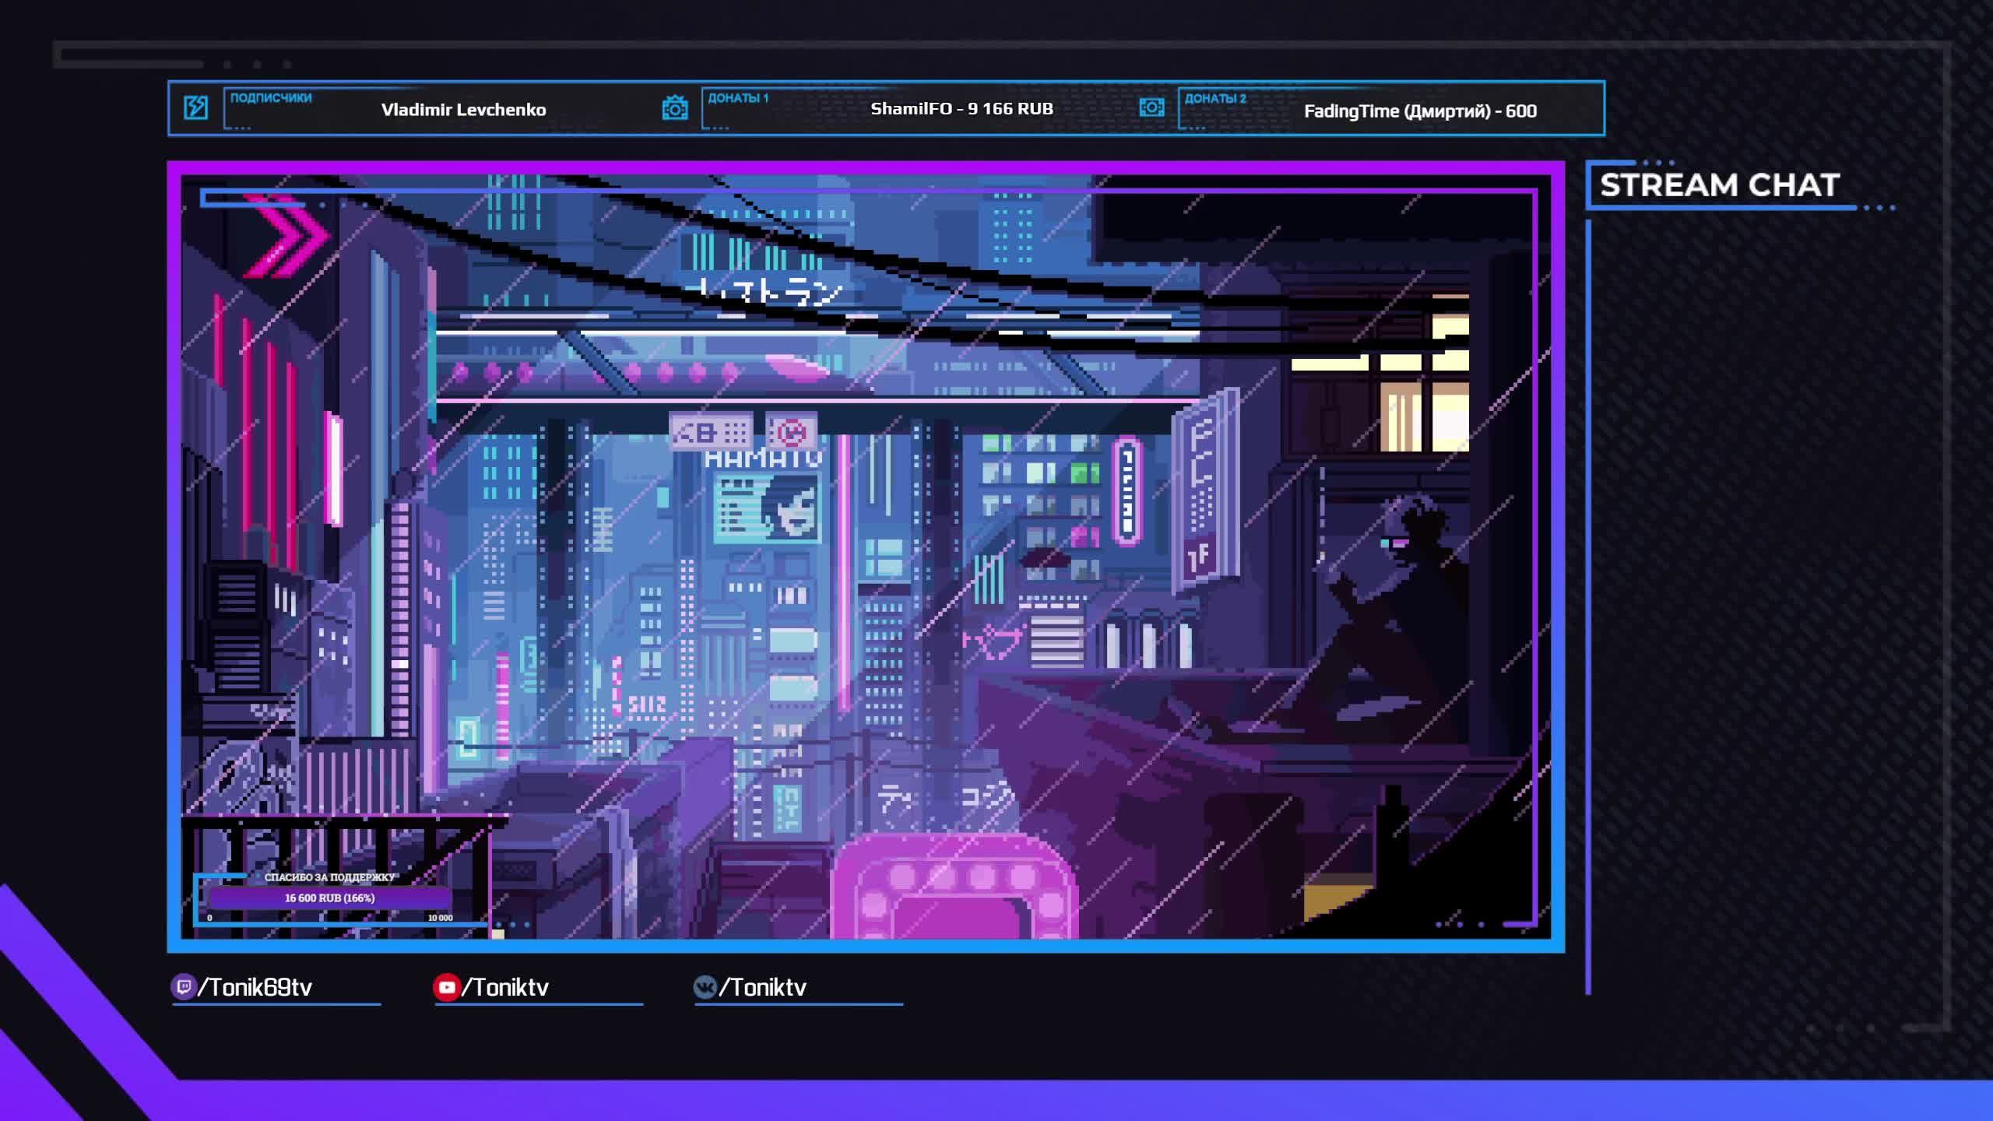The image size is (1993, 1121).
Task: Click the lightning subscribers icon
Action: point(195,107)
